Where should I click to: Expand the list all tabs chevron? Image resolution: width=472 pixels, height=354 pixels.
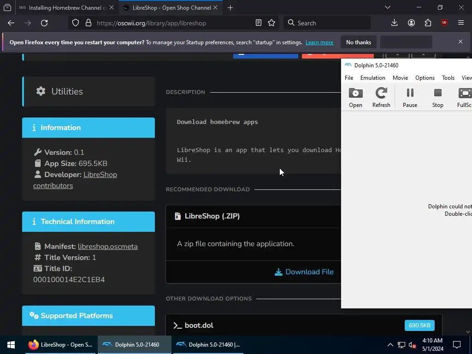(x=388, y=7)
